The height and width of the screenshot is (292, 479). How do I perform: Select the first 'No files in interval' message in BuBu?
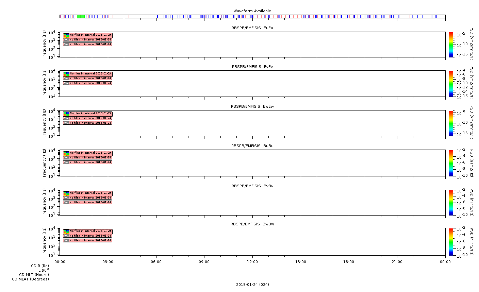click(x=87, y=153)
